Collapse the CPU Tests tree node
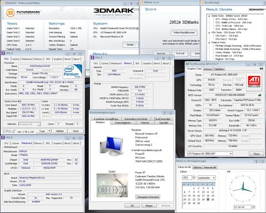This screenshot has height=213, width=266. (x=209, y=33)
